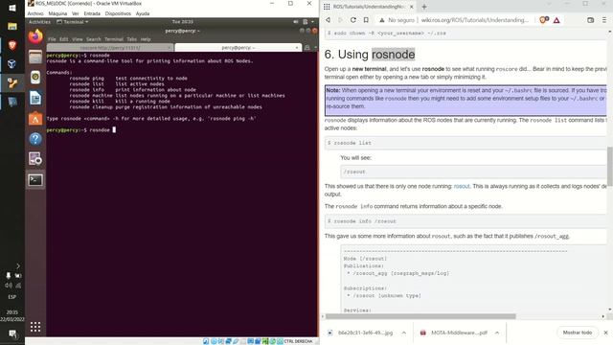Open the clock in Ubuntu top bar
This screenshot has width=613, height=345.
[x=182, y=22]
